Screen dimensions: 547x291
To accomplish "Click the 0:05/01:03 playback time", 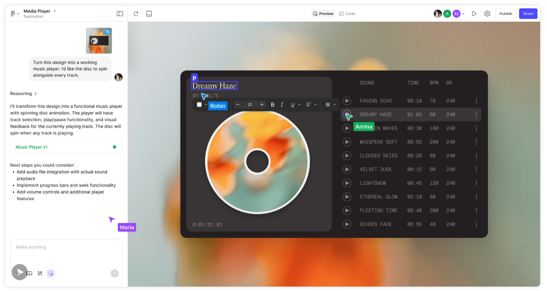I will pos(207,225).
